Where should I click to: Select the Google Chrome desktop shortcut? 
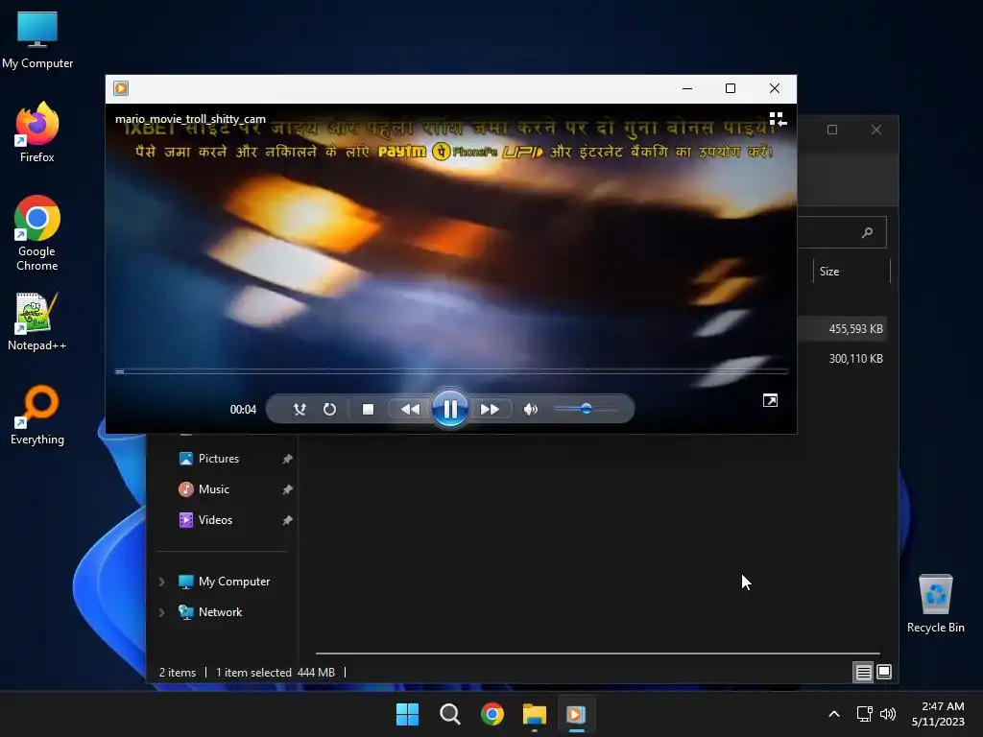click(x=37, y=233)
